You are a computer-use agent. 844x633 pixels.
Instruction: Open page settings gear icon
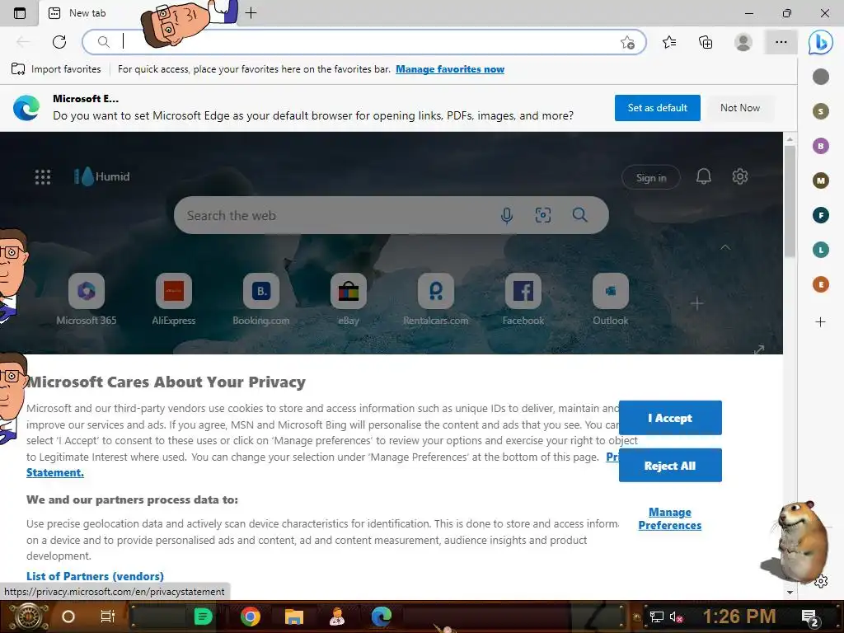click(739, 176)
